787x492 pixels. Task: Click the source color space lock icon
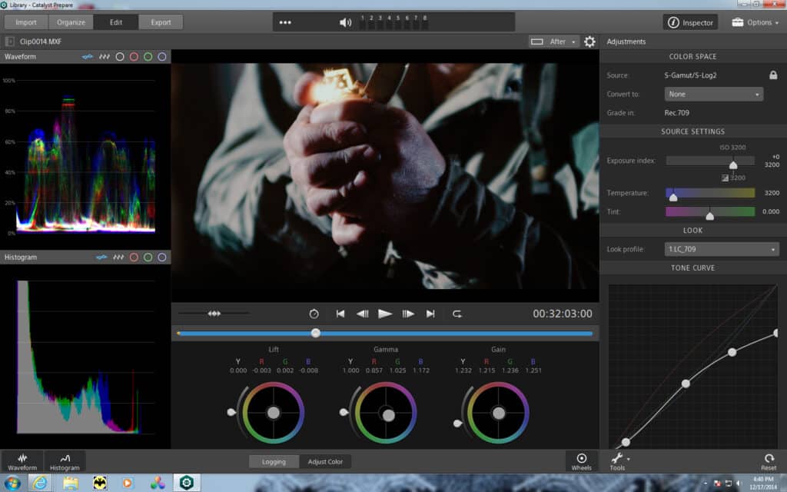pos(773,75)
